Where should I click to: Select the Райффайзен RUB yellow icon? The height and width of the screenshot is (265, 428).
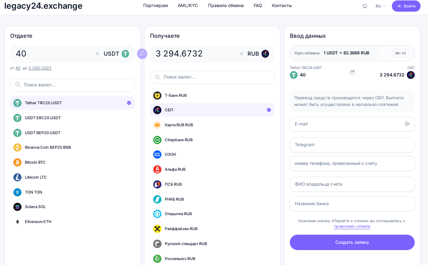coord(157,229)
